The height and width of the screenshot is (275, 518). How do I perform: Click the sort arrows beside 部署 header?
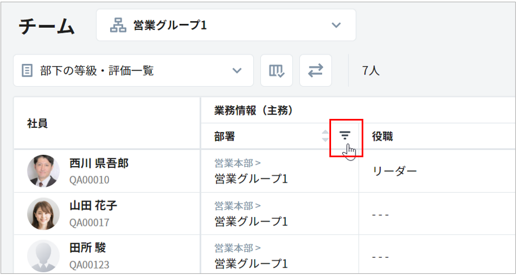[325, 136]
